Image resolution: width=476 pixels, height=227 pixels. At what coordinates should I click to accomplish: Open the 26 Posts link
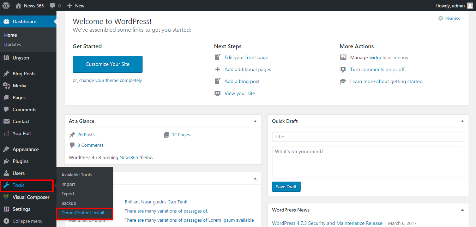(x=86, y=134)
